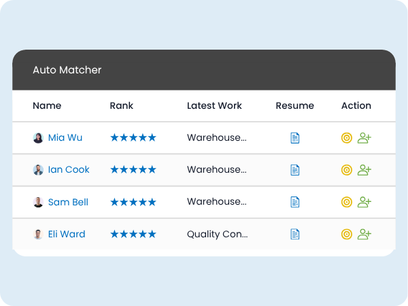This screenshot has width=408, height=306.
Task: Add Mia Wu using green add-user icon
Action: pyautogui.click(x=364, y=138)
